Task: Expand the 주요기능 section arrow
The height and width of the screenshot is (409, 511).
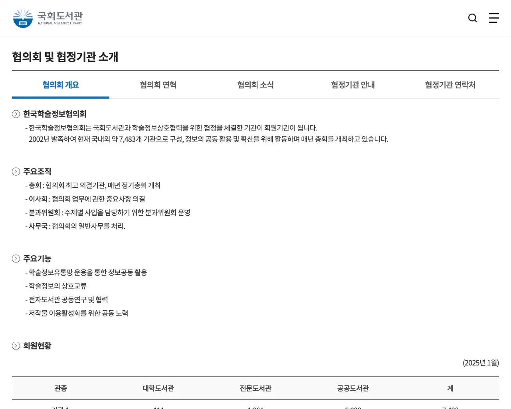Action: click(x=16, y=258)
